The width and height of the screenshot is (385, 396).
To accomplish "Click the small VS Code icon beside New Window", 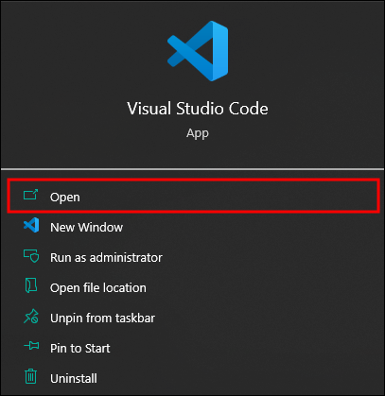I will pos(31,225).
